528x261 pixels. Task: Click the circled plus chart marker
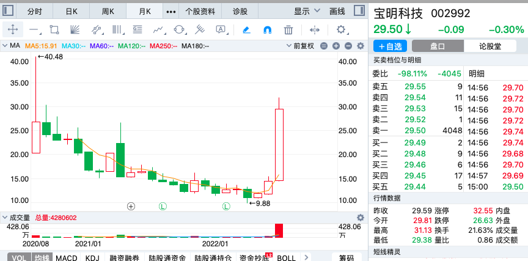[x=131, y=206]
